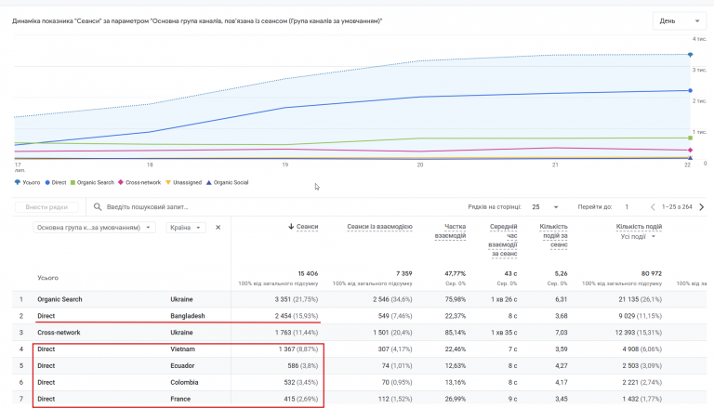714x408 pixels.
Task: Click the Перейти до page number field
Action: [x=627, y=206]
